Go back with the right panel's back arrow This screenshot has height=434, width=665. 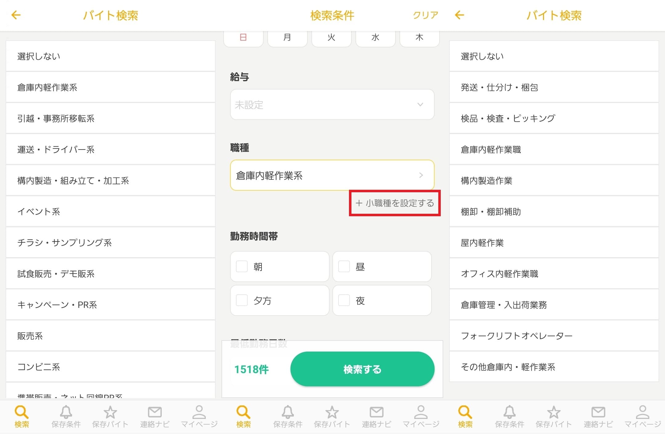pyautogui.click(x=459, y=15)
